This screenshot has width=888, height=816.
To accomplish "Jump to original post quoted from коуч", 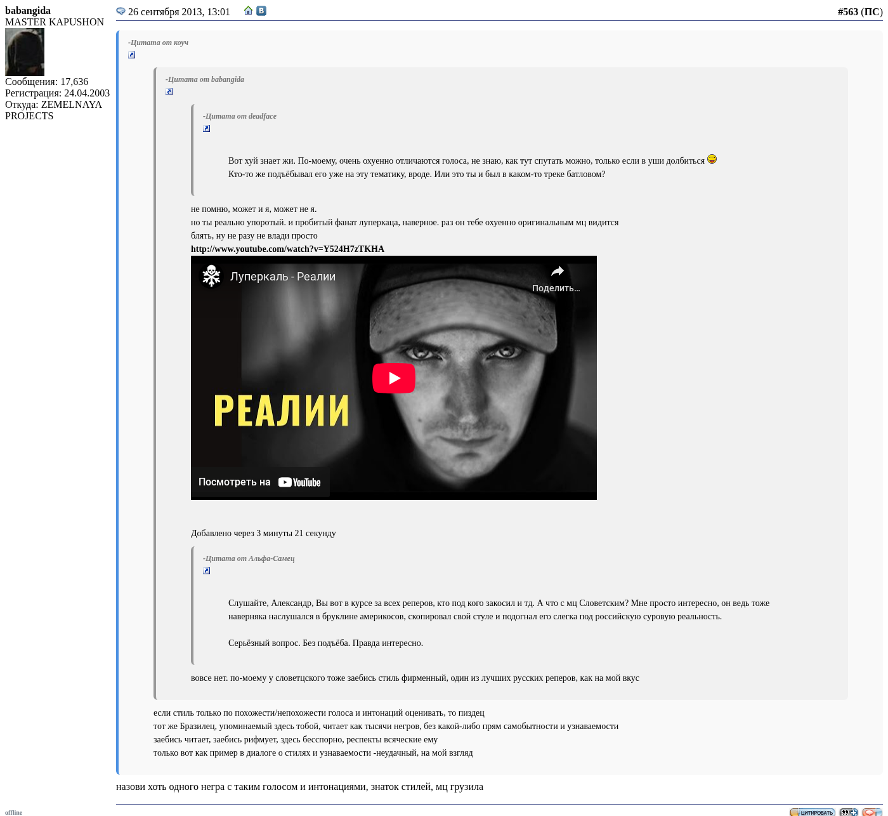I will point(132,55).
